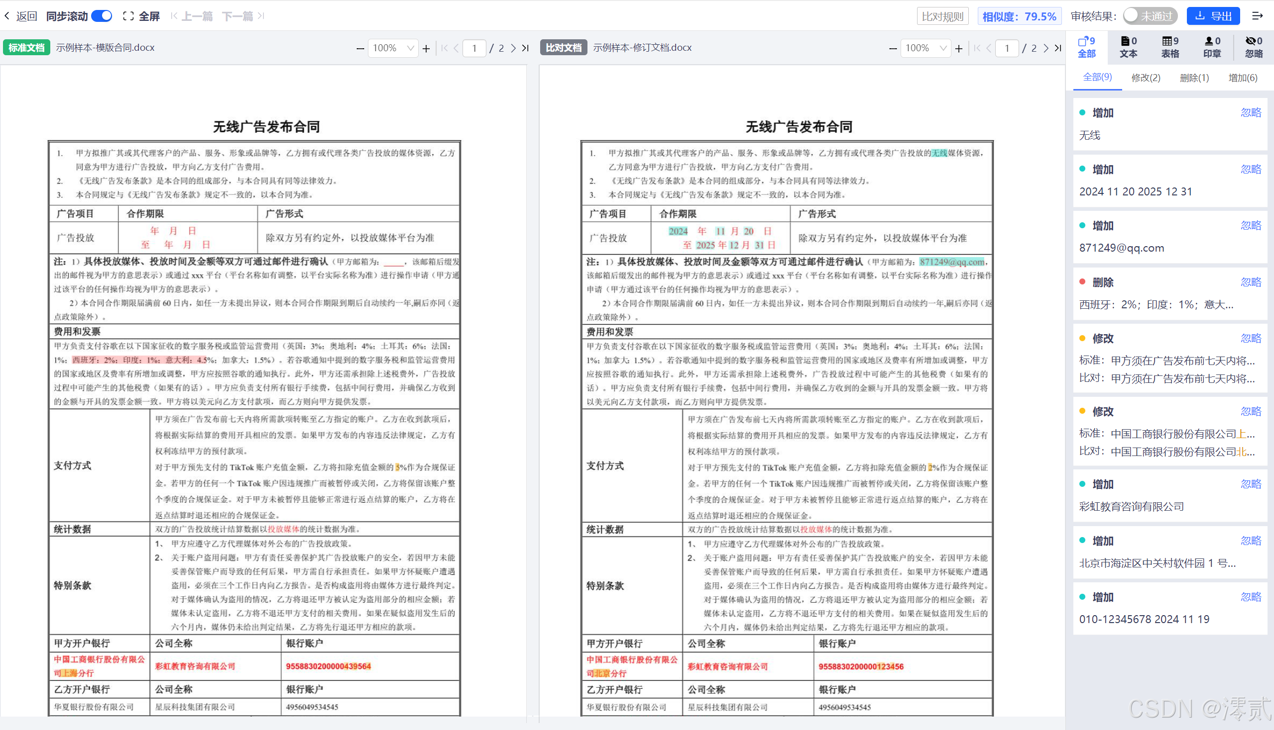Screen dimensions: 1274x730
Task: Click the 导出 export button
Action: (x=1213, y=15)
